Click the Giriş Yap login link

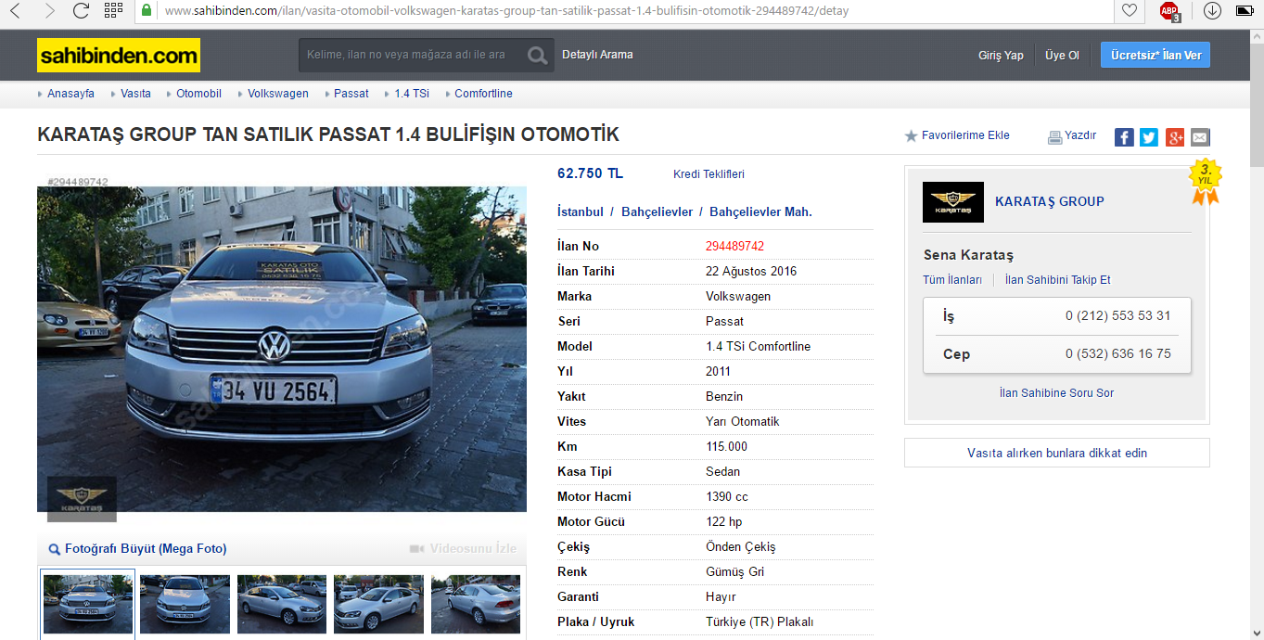coord(1001,56)
